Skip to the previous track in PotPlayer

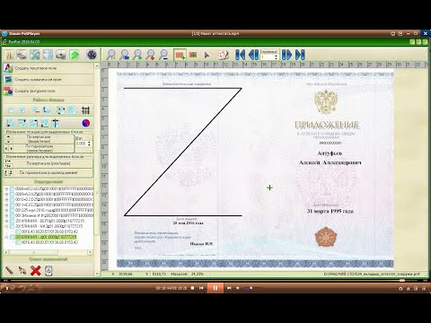[201, 288]
